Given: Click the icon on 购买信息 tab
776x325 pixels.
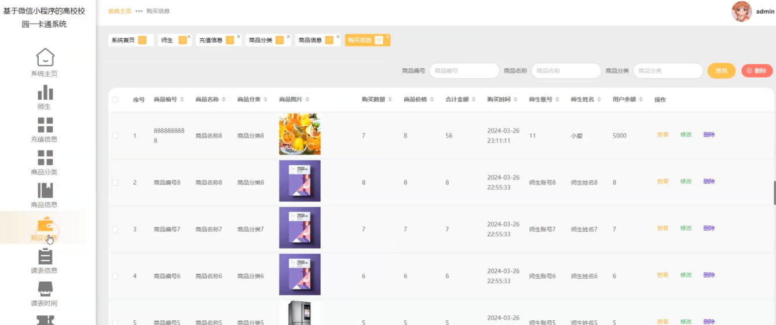Looking at the screenshot, I should (x=379, y=40).
